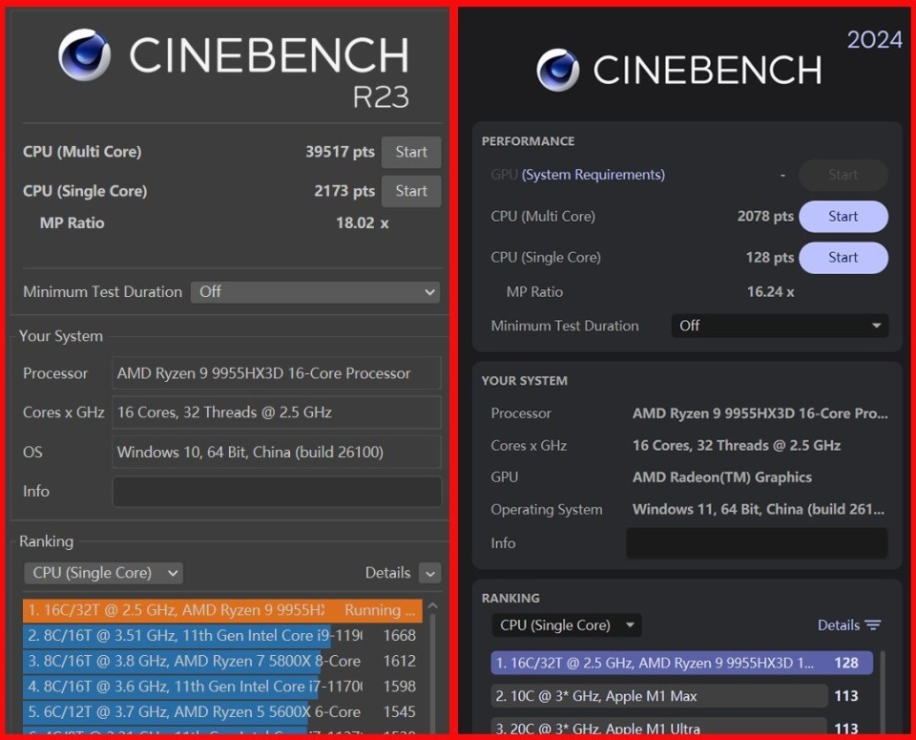
Task: Click the R23 multi core score 39517 pts
Action: (340, 152)
